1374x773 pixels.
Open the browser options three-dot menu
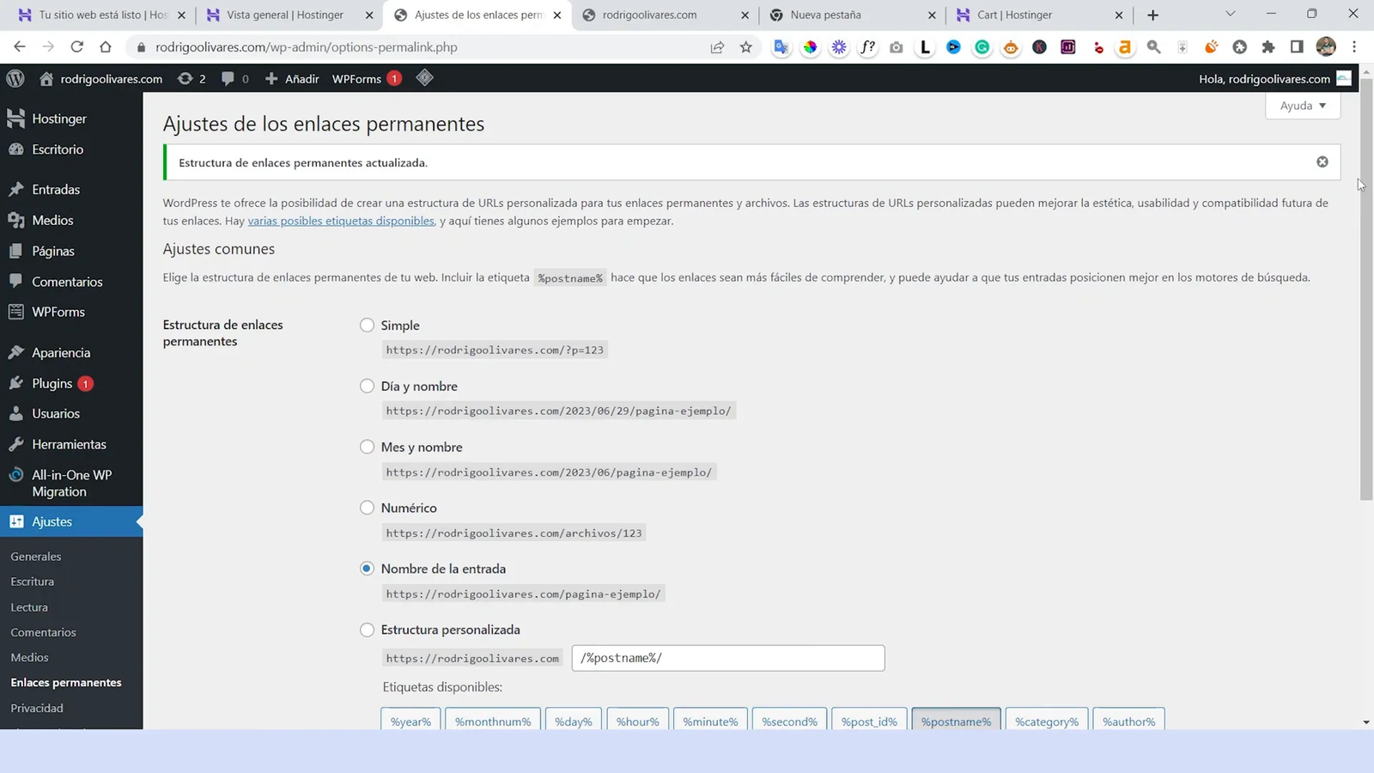(x=1354, y=47)
